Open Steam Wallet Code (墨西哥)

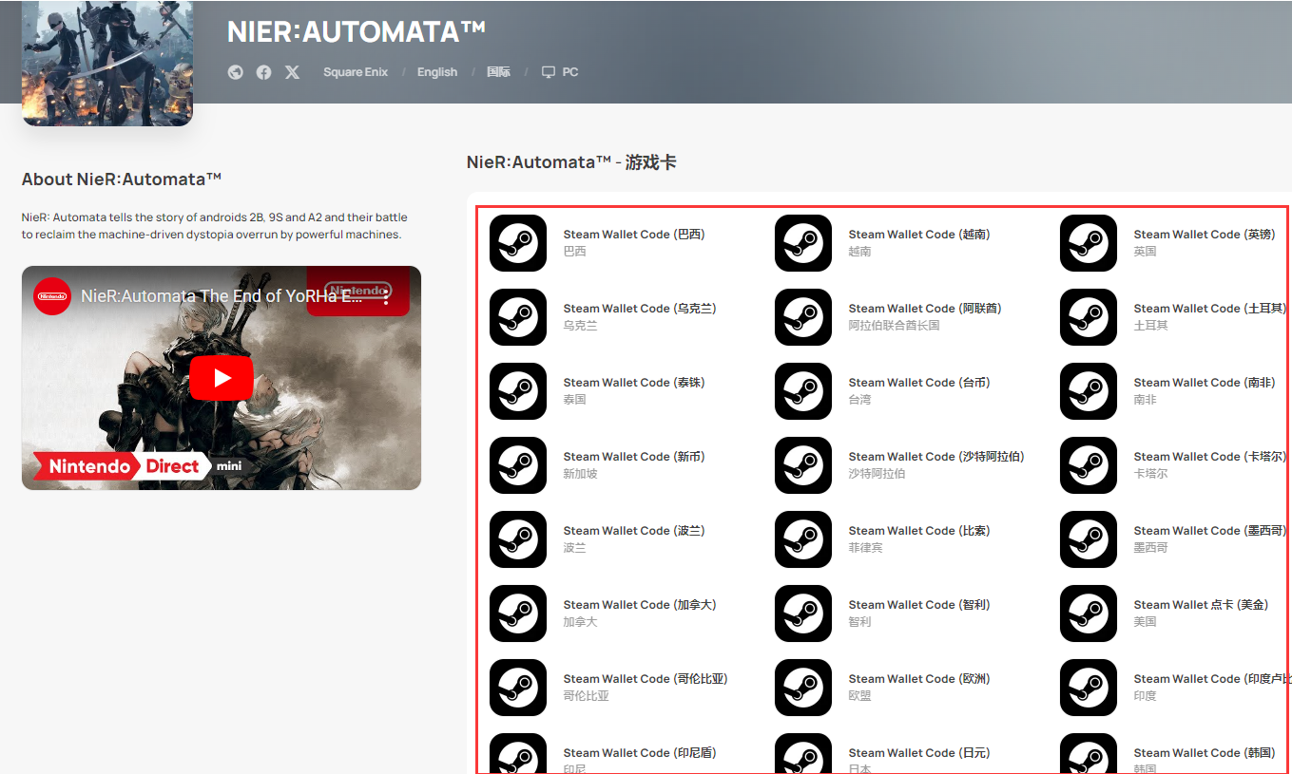coord(1210,531)
